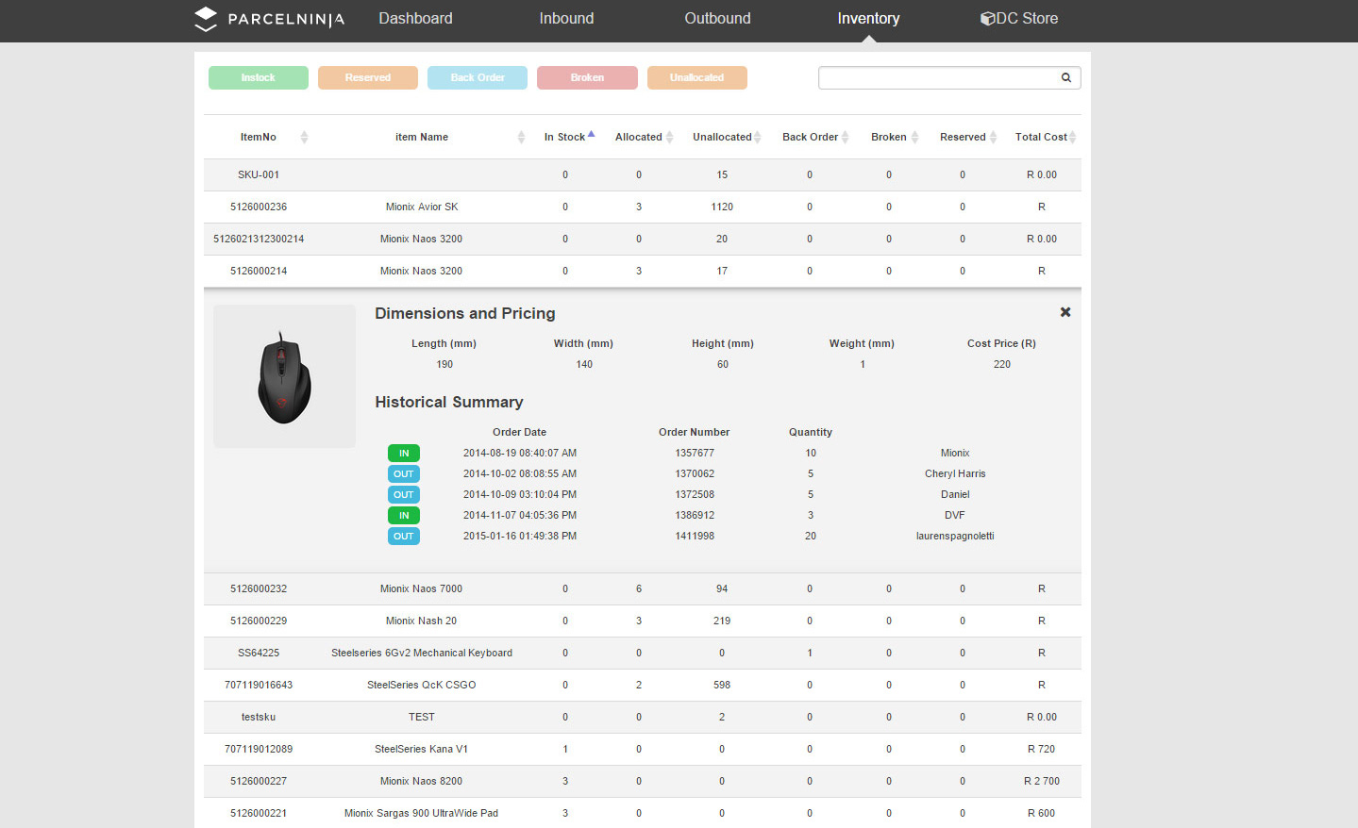Click OUT badge for order 1372508
Viewport: 1358px width, 828px height.
click(x=404, y=495)
